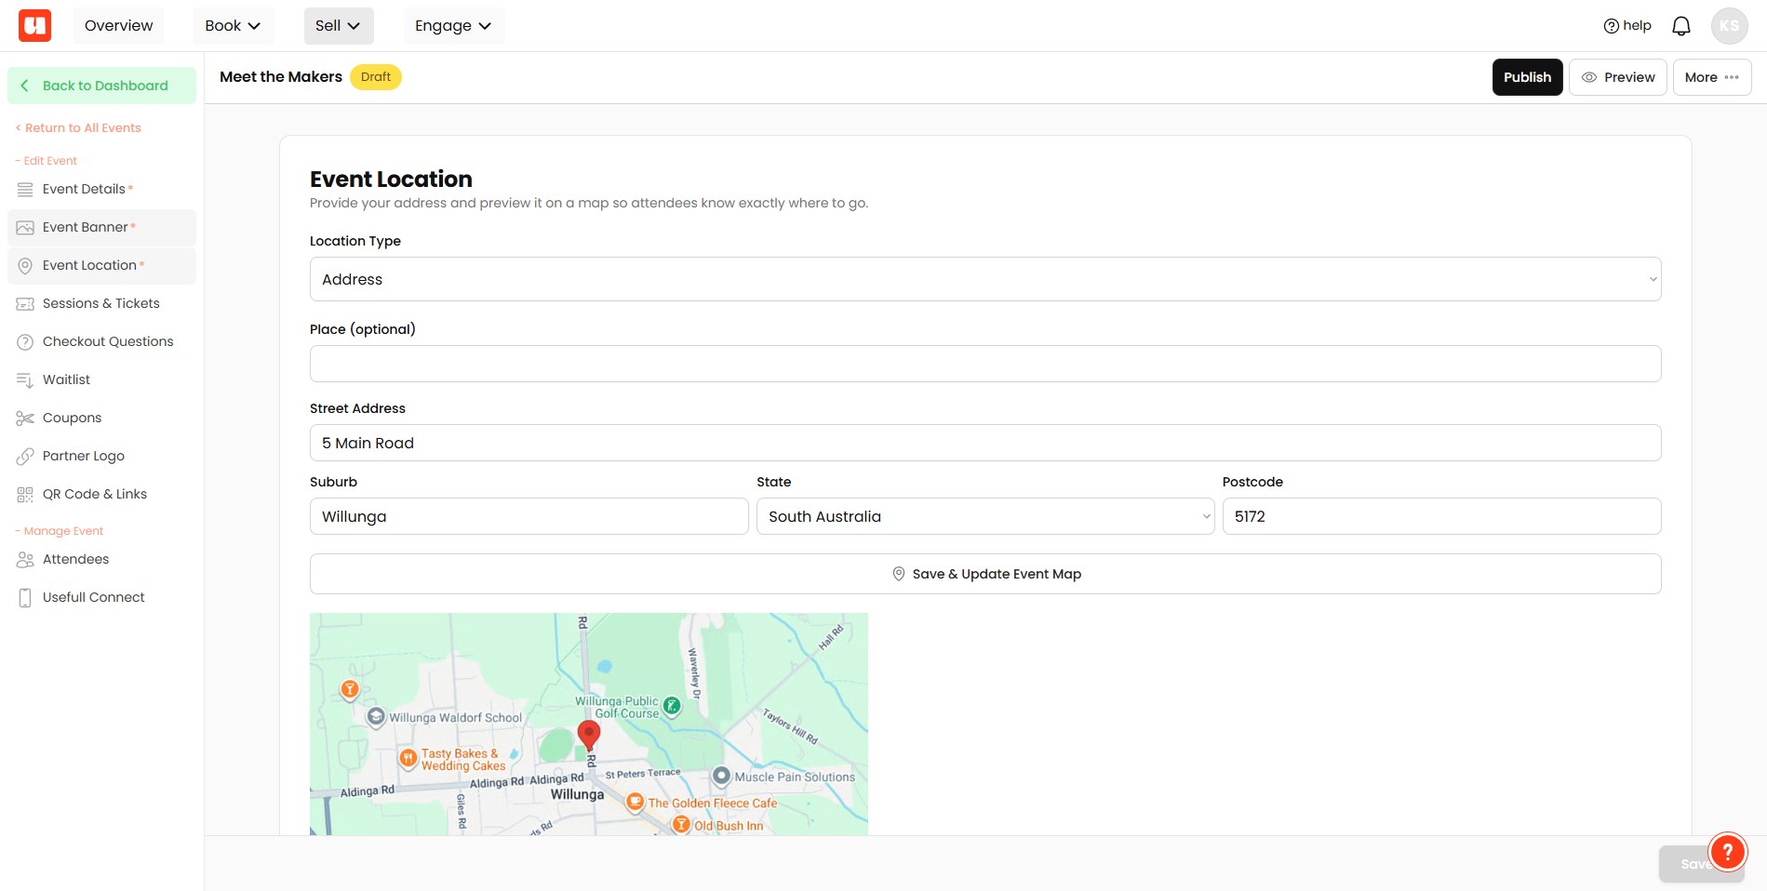This screenshot has height=891, width=1767.
Task: Click the map's Willunga town label
Action: tap(577, 795)
